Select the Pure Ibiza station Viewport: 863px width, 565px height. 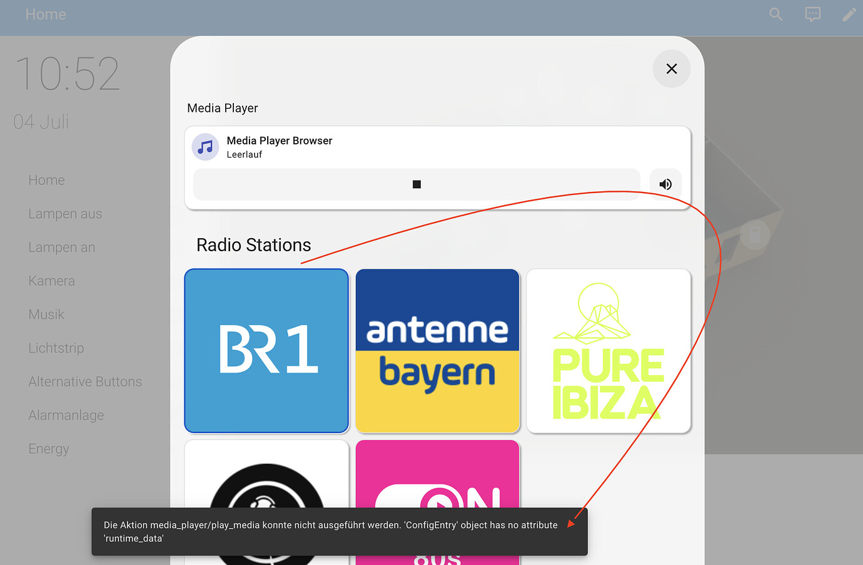point(608,351)
